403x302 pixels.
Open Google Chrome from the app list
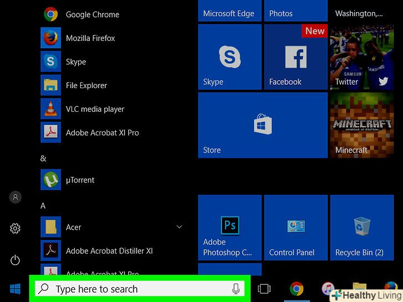pos(92,14)
